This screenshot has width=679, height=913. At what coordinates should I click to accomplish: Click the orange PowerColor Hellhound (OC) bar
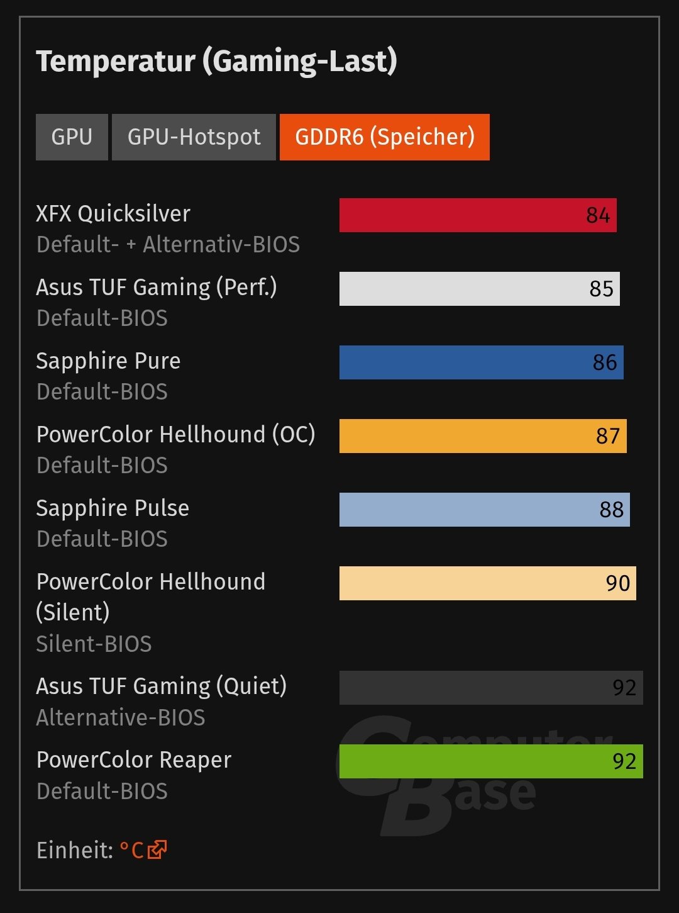pos(483,436)
